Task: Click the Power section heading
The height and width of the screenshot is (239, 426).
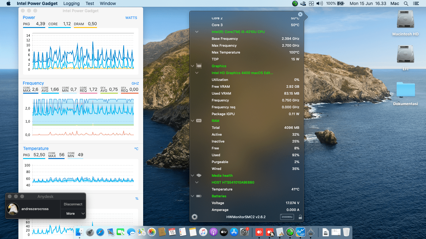Action: pyautogui.click(x=29, y=17)
